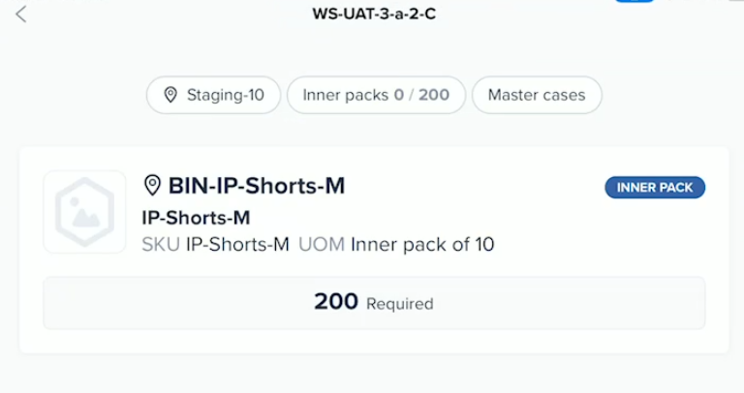Click the bold 200 quantity number

(x=335, y=302)
